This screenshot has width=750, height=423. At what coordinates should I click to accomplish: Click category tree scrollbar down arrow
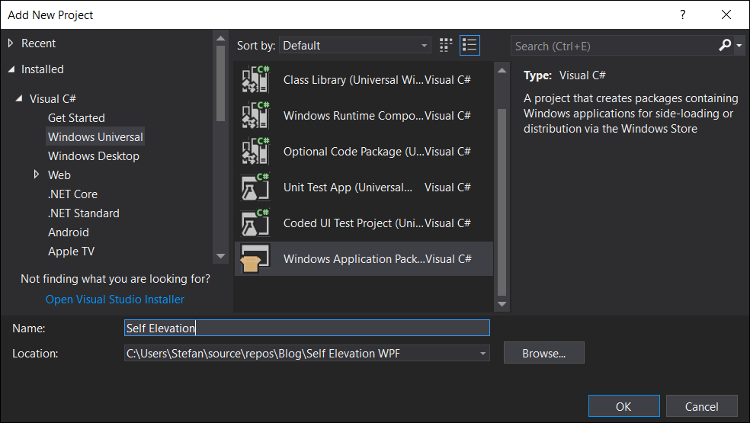pos(220,257)
